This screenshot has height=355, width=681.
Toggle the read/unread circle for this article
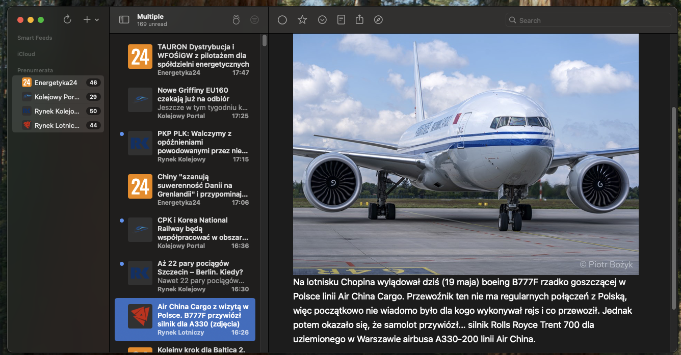tap(282, 20)
